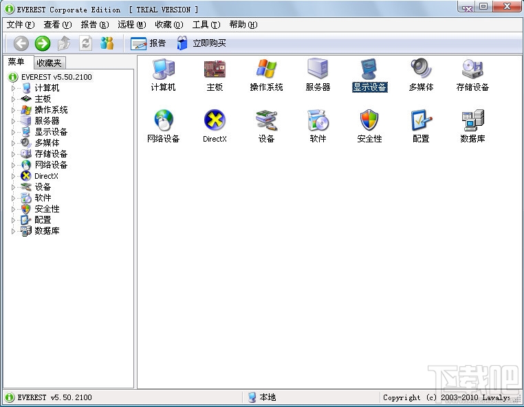Image resolution: width=524 pixels, height=407 pixels.
Task: Click the up-level arrow toolbar button
Action: pos(64,43)
